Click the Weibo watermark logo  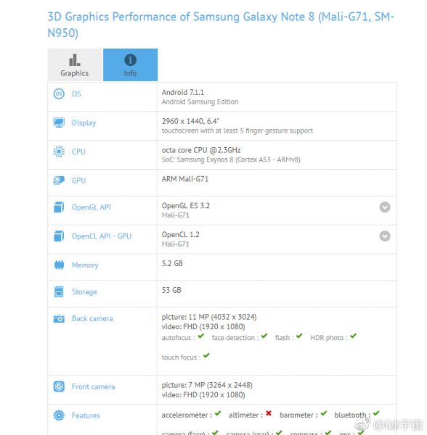363,424
